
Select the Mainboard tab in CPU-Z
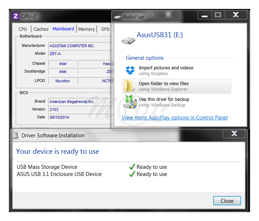click(63, 29)
